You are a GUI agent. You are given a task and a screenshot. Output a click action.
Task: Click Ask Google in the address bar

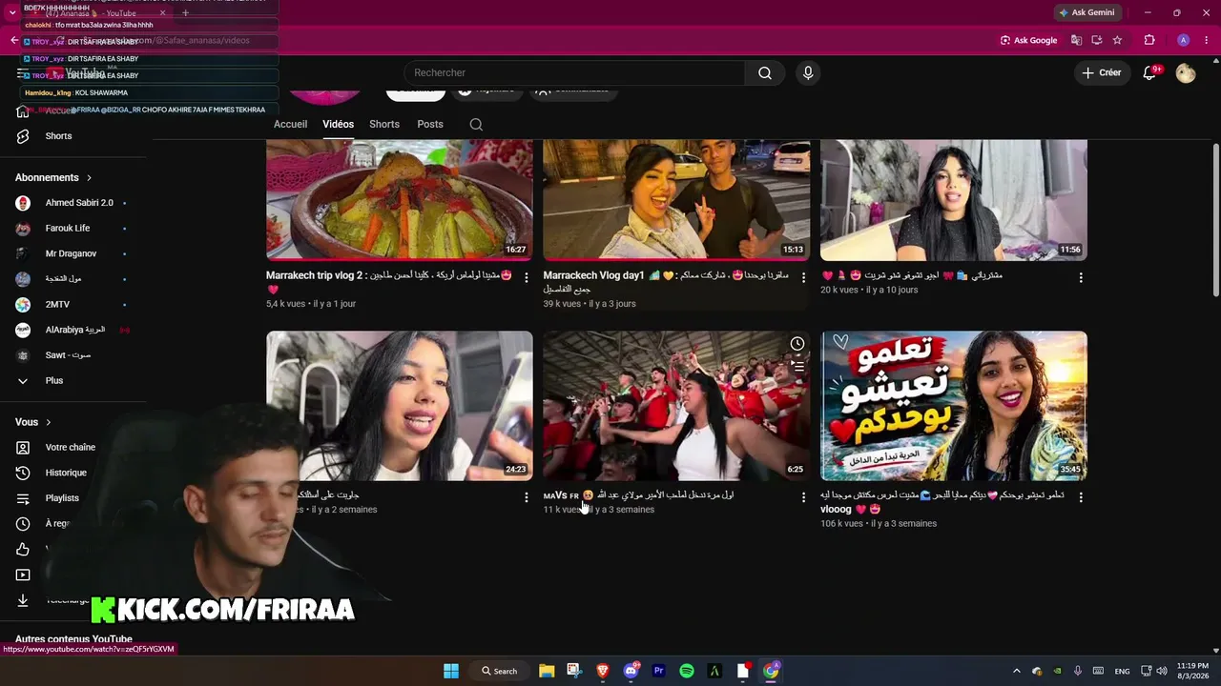(x=1028, y=40)
